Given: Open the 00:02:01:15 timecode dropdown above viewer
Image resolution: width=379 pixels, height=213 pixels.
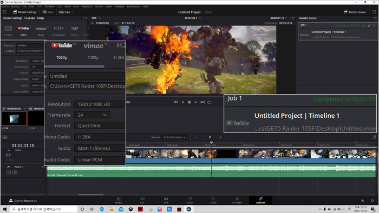Looking at the screenshot, I should (x=279, y=18).
